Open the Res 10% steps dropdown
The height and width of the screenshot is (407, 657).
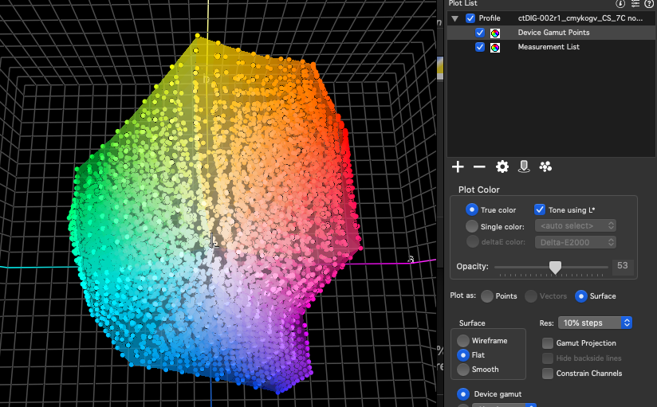click(x=595, y=323)
